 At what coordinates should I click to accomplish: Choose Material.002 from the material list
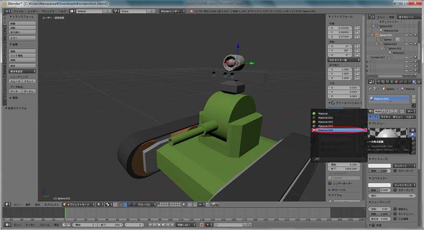click(326, 122)
